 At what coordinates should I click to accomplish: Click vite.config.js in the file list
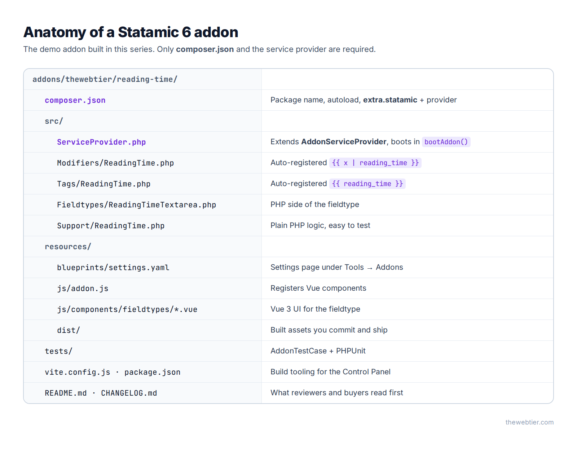(x=78, y=372)
